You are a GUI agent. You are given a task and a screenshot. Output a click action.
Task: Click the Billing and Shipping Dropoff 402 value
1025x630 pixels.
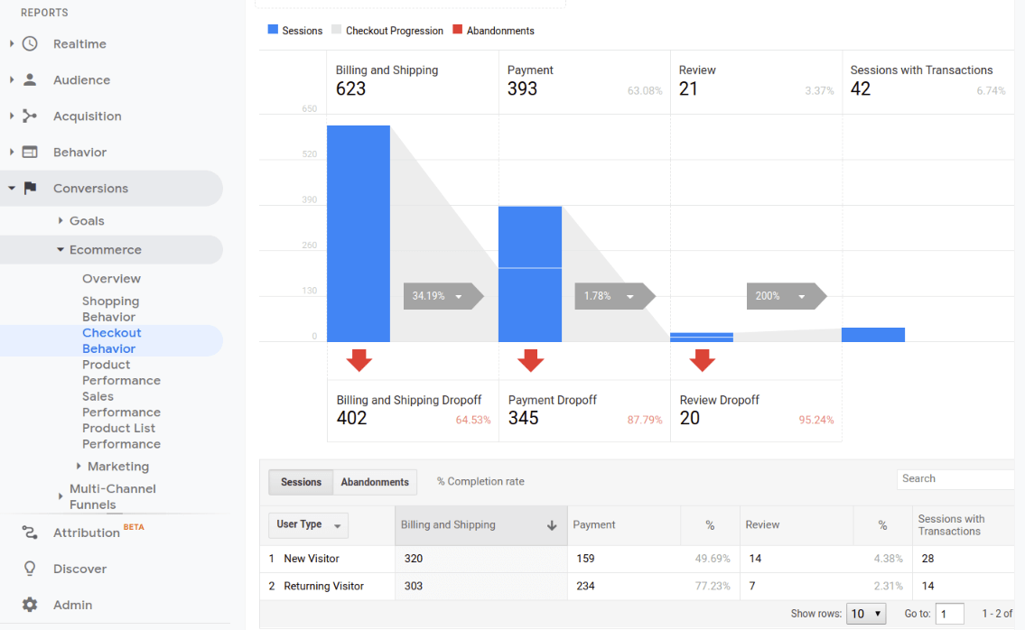click(x=351, y=418)
